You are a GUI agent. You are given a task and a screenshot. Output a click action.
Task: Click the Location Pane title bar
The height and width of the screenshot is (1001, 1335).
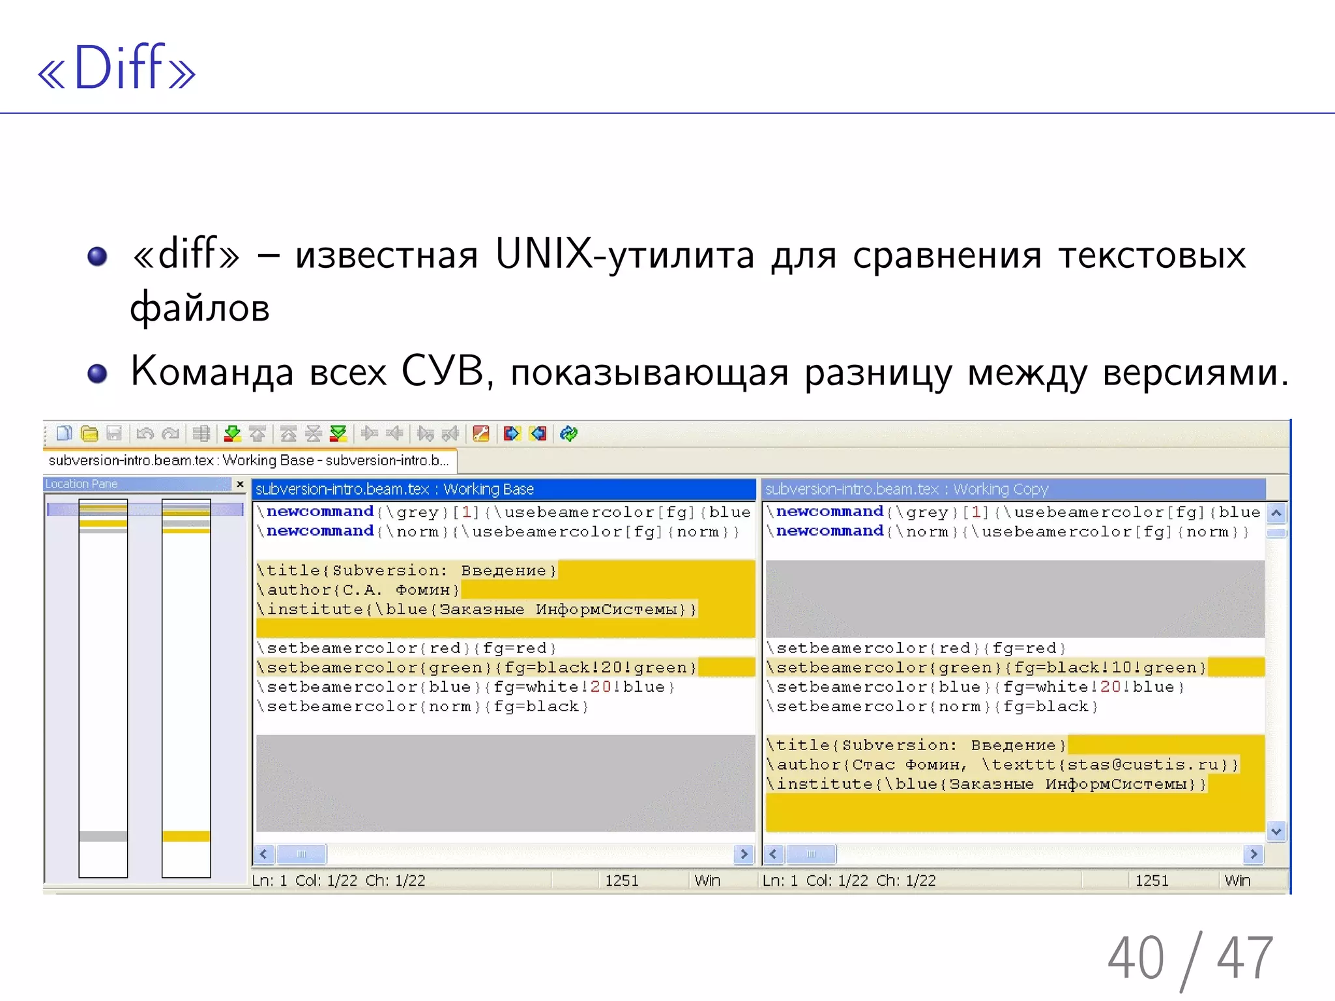pos(137,484)
